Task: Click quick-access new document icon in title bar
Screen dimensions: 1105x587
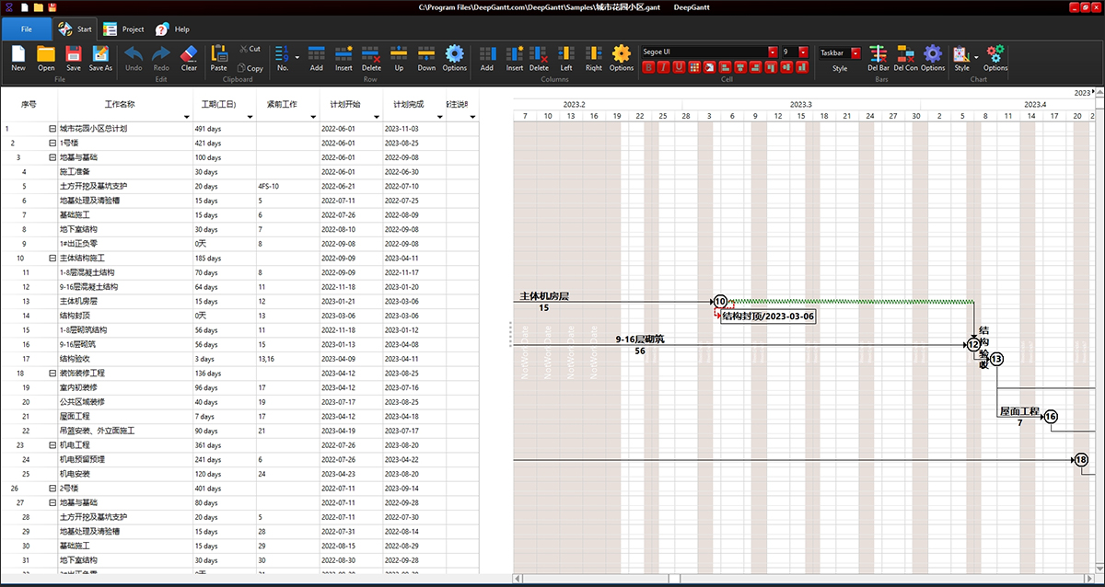Action: (24, 7)
